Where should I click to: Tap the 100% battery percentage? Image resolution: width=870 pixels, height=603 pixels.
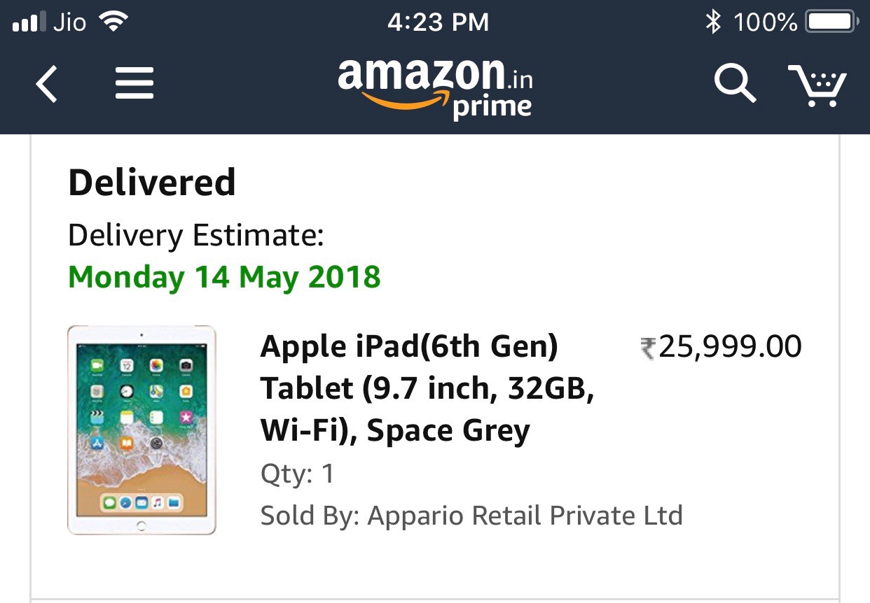click(x=765, y=22)
